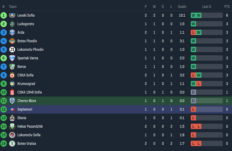The image size is (232, 151).
Task: Click the Hebar Pazardzhik logo
Action: pos(12,127)
